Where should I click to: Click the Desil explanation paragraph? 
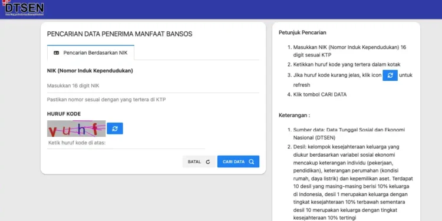click(353, 182)
